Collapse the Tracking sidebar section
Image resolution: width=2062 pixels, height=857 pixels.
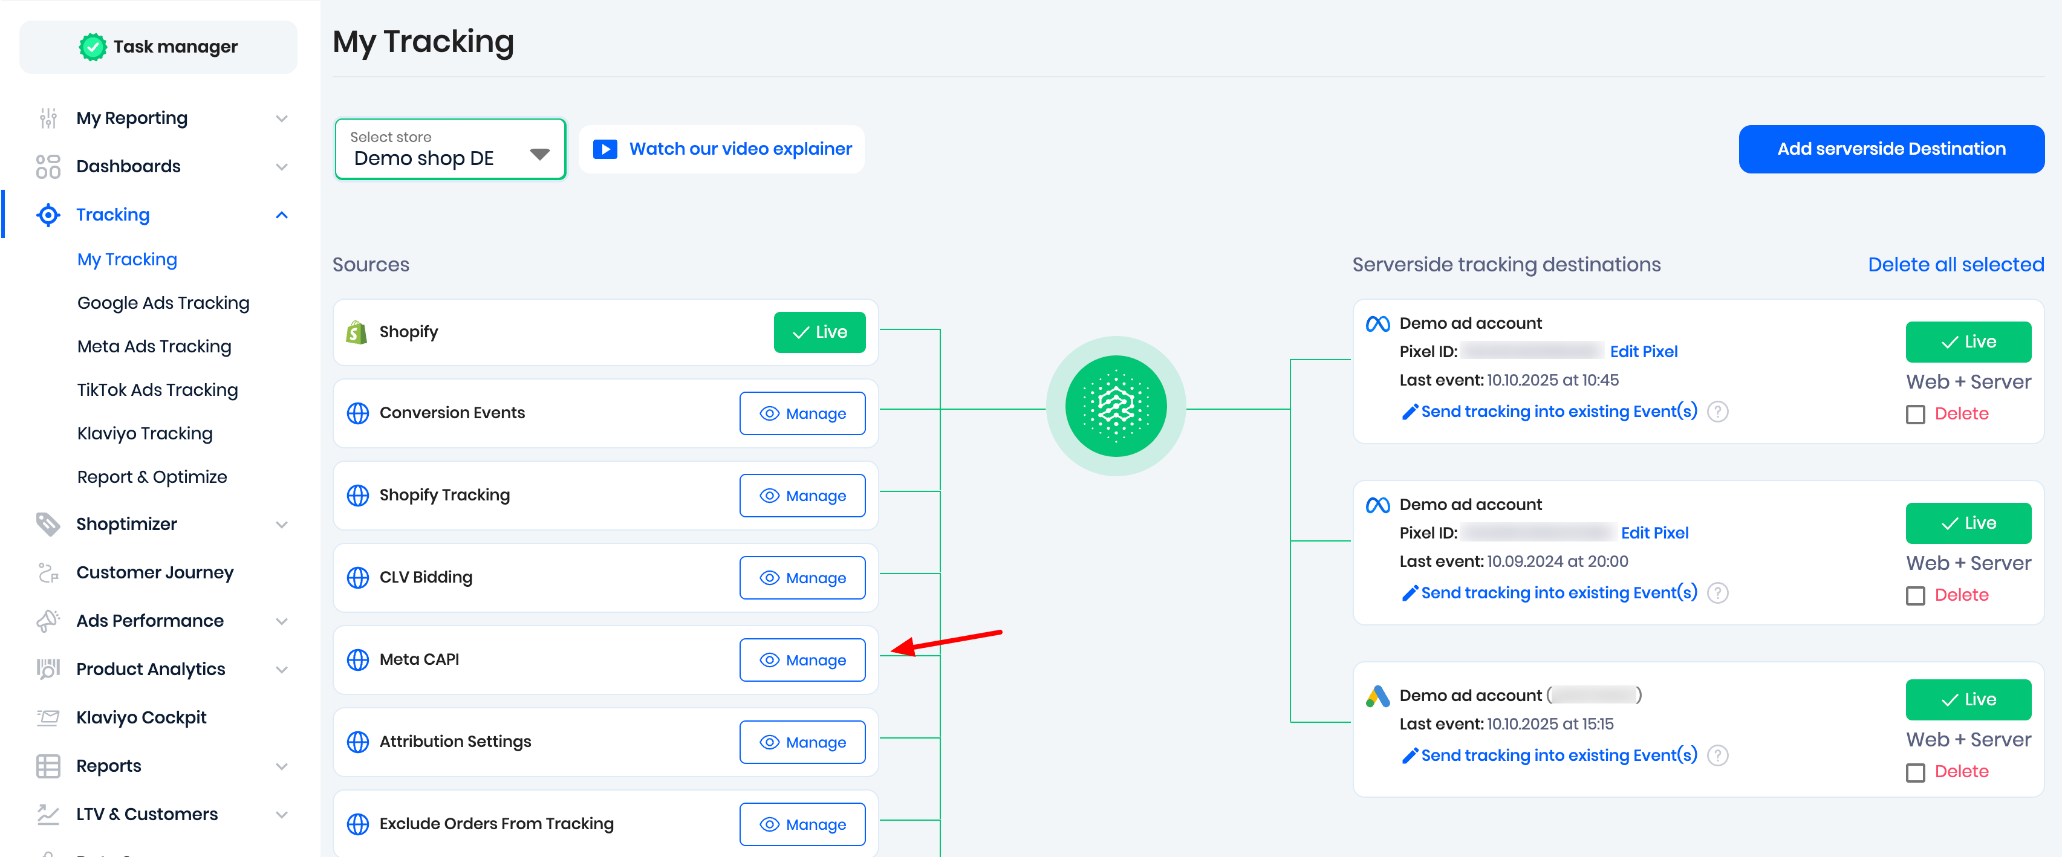click(x=281, y=215)
